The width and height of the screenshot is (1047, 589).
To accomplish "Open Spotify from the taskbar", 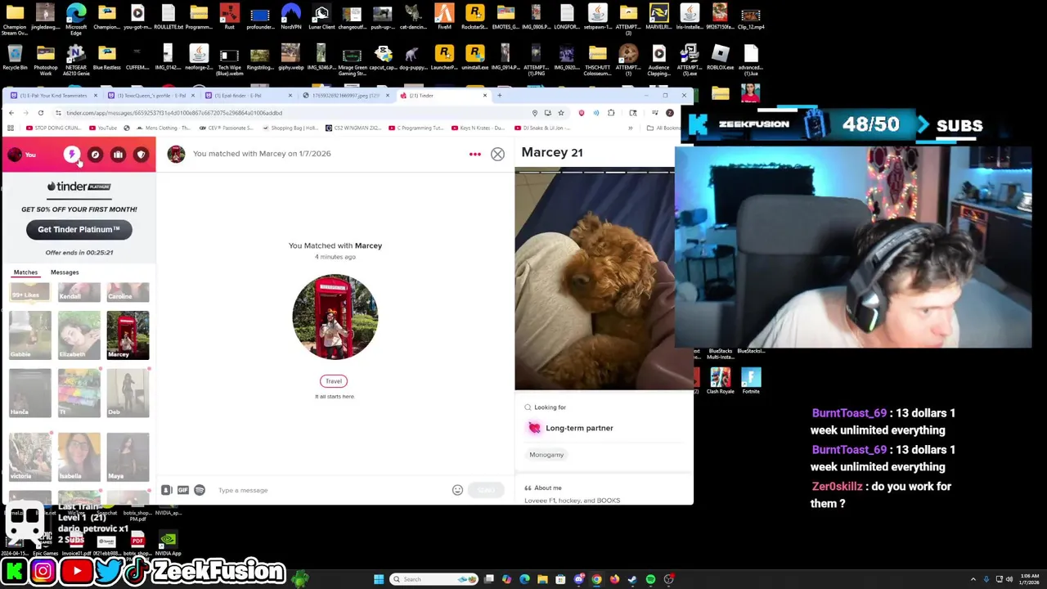I will click(650, 579).
